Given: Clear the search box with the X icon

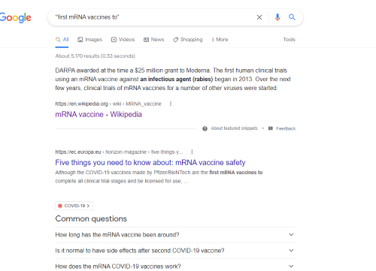Looking at the screenshot, I should 259,17.
